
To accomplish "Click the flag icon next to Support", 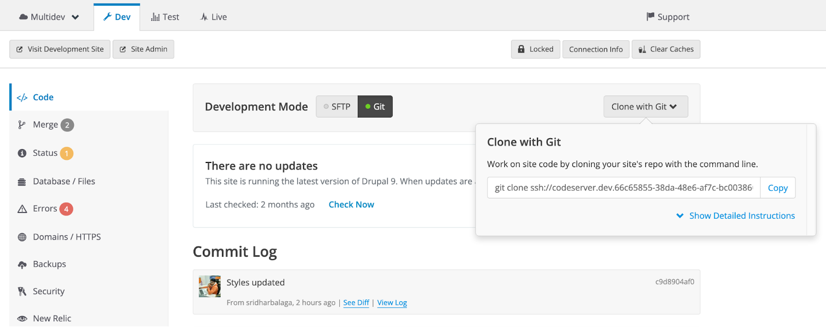I will (650, 17).
